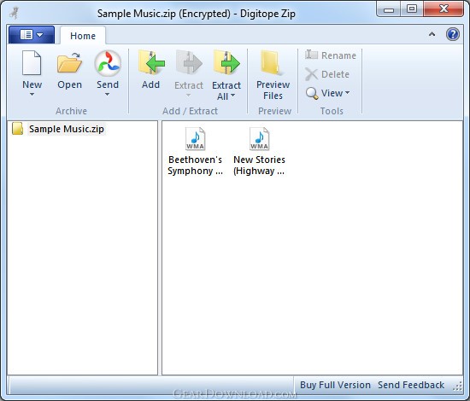This screenshot has width=470, height=401.
Task: Switch to the Home ribbon tab
Action: coord(83,36)
